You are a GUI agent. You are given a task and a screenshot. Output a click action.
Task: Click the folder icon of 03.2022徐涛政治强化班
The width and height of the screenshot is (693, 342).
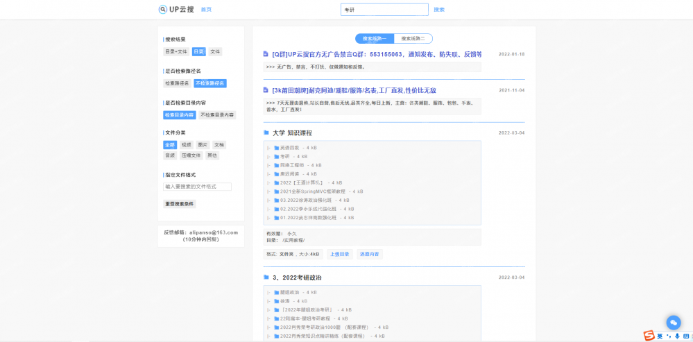tap(277, 200)
